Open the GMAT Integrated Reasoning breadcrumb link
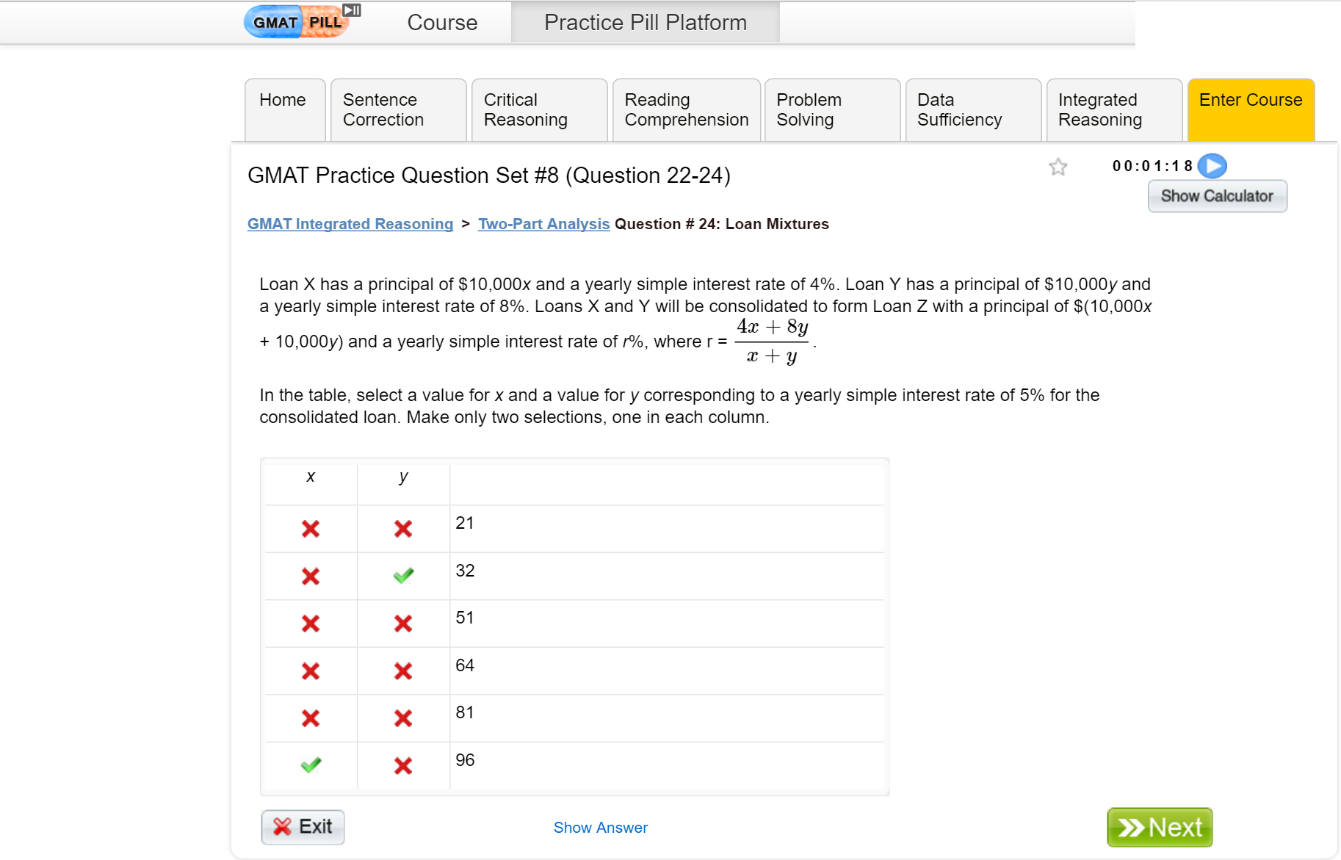1341x860 pixels. pos(350,224)
